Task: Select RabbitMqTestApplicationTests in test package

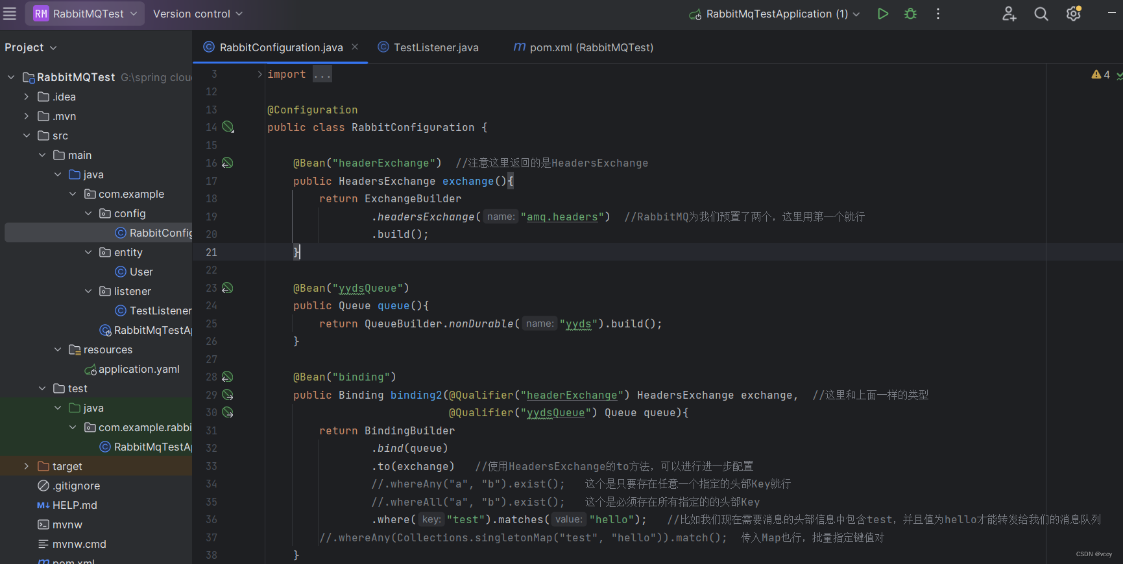Action: pyautogui.click(x=146, y=447)
